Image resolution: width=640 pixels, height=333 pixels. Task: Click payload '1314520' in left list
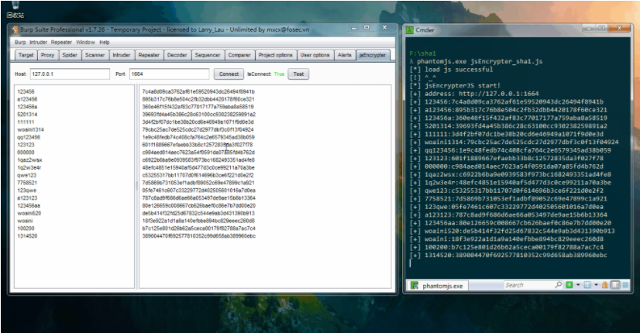[27, 236]
